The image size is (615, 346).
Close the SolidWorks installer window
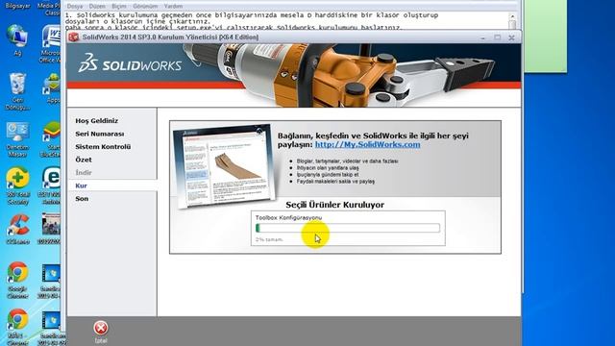[x=511, y=37]
